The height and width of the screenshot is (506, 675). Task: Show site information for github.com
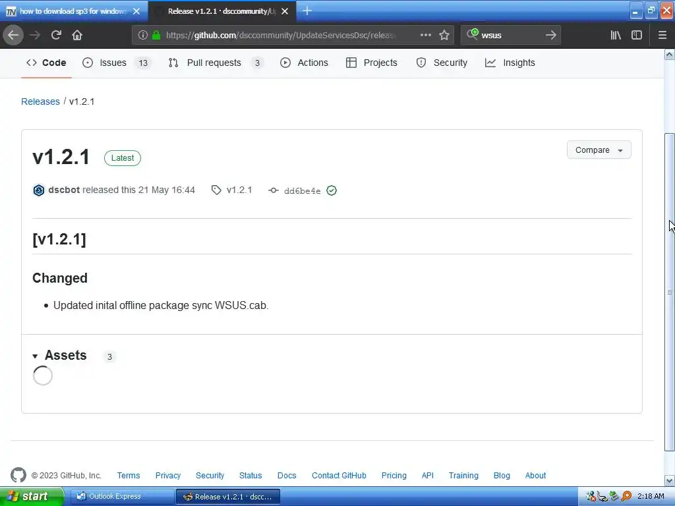pyautogui.click(x=143, y=36)
